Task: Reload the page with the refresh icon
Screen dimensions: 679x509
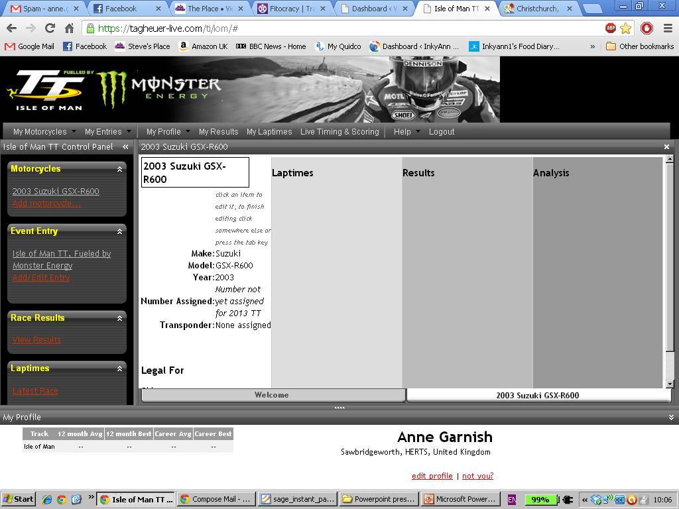Action: click(50, 28)
